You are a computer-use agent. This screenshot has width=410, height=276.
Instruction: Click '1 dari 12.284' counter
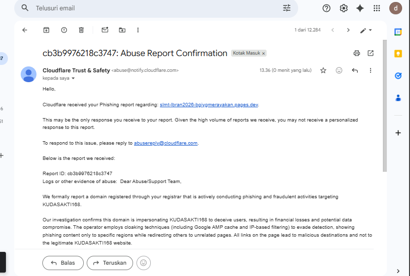click(x=307, y=30)
